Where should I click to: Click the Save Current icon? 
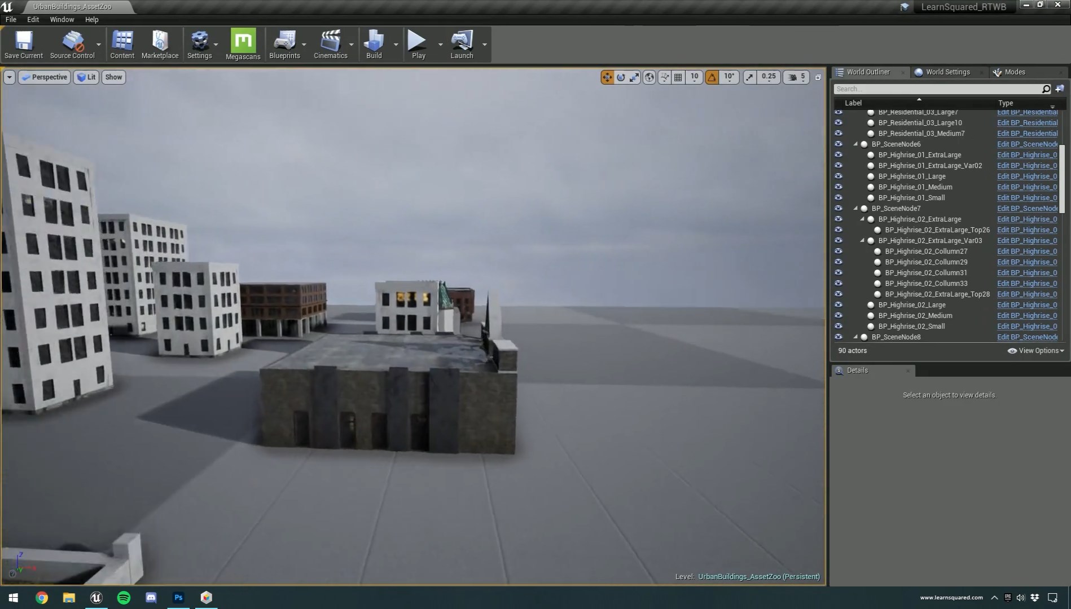pos(23,44)
